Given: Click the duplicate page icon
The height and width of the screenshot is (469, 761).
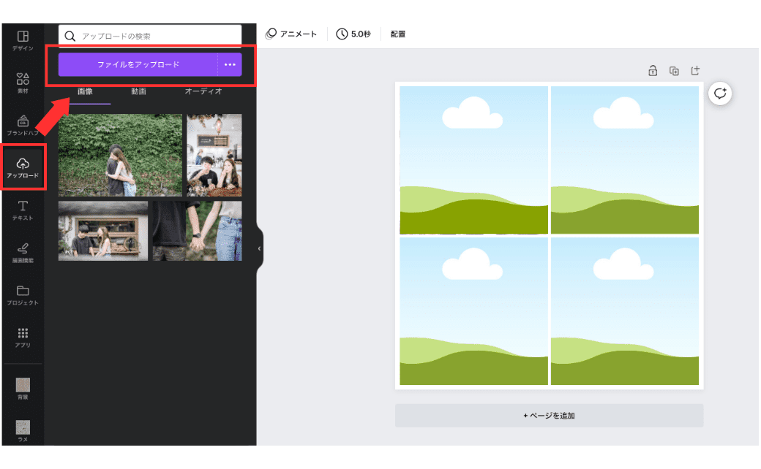Looking at the screenshot, I should (674, 71).
